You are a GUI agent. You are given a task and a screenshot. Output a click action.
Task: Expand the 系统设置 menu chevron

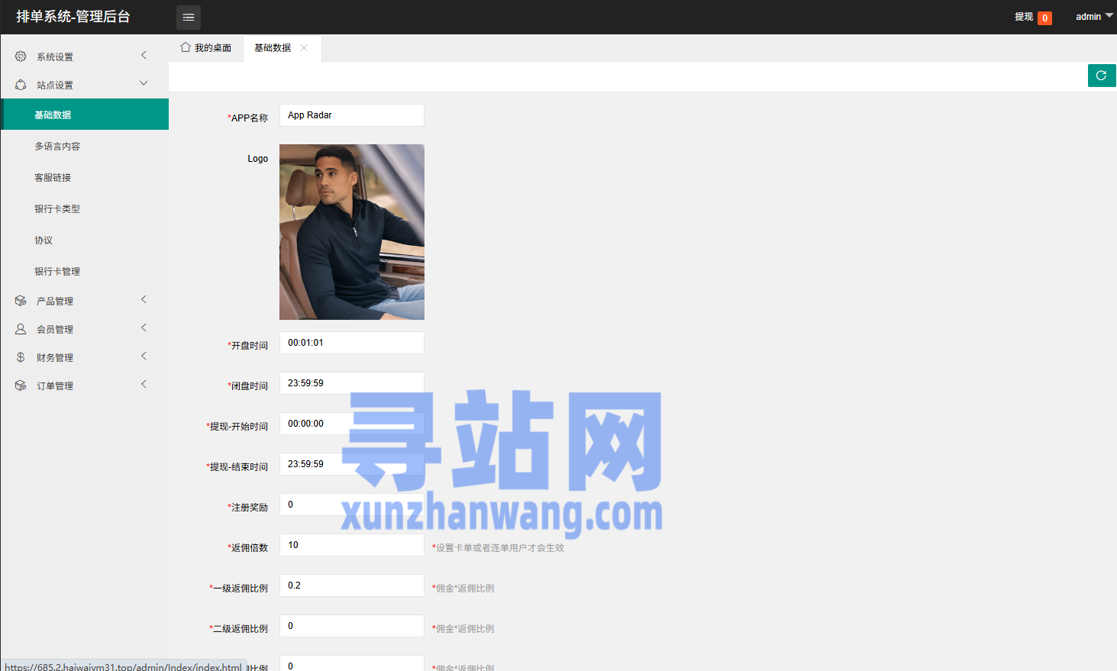pyautogui.click(x=144, y=55)
